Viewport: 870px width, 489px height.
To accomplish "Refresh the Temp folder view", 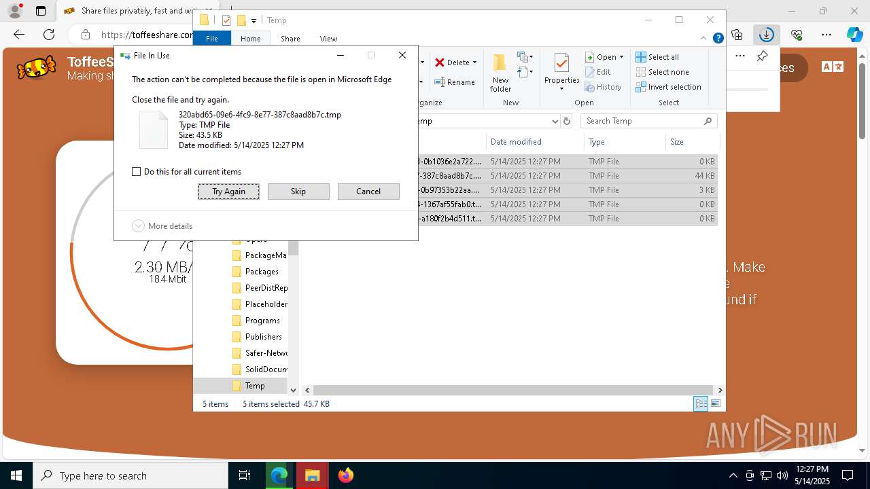I will coord(567,121).
